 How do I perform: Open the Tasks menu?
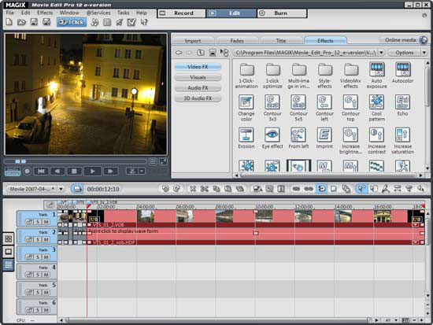(123, 13)
